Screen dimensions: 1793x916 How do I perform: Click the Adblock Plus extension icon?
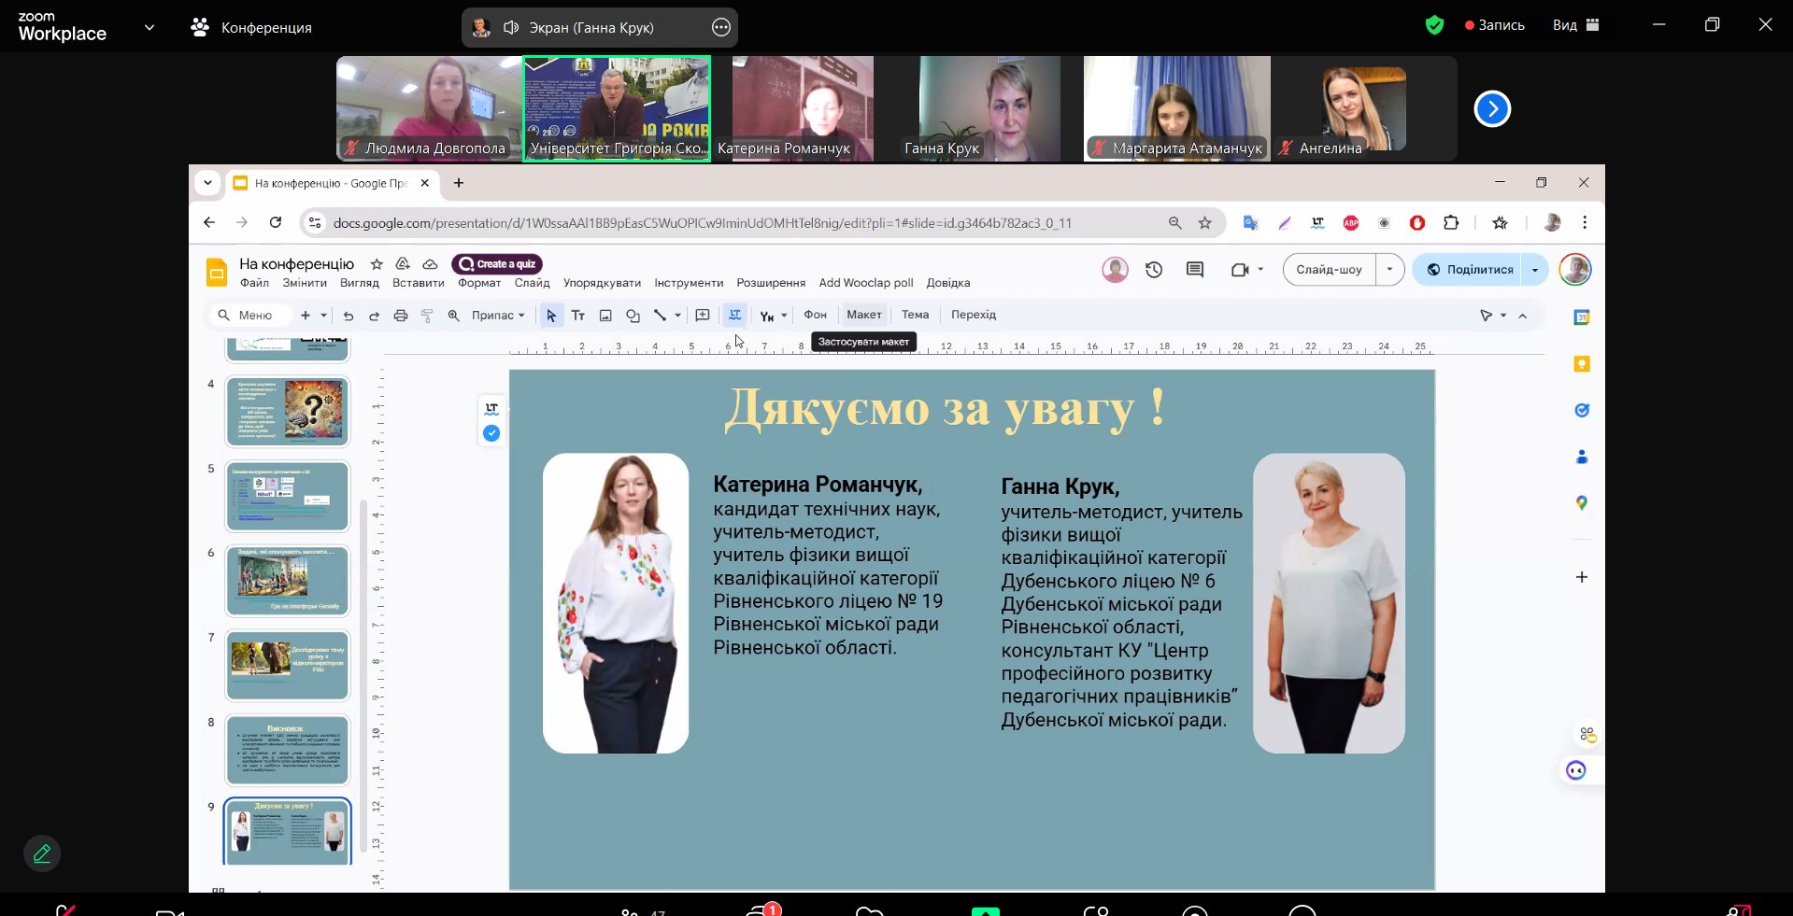point(1351,223)
